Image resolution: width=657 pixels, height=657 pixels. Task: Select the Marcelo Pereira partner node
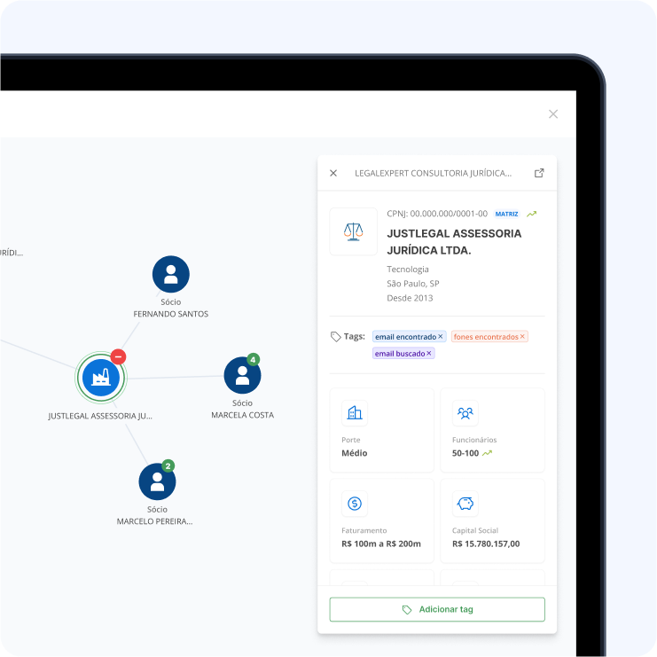click(x=157, y=481)
